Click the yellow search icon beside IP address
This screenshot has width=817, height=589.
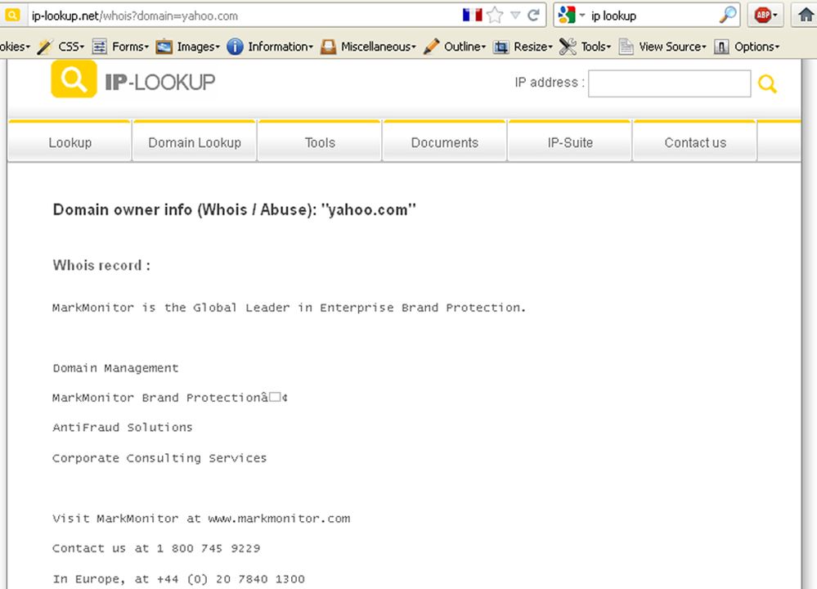pyautogui.click(x=767, y=83)
